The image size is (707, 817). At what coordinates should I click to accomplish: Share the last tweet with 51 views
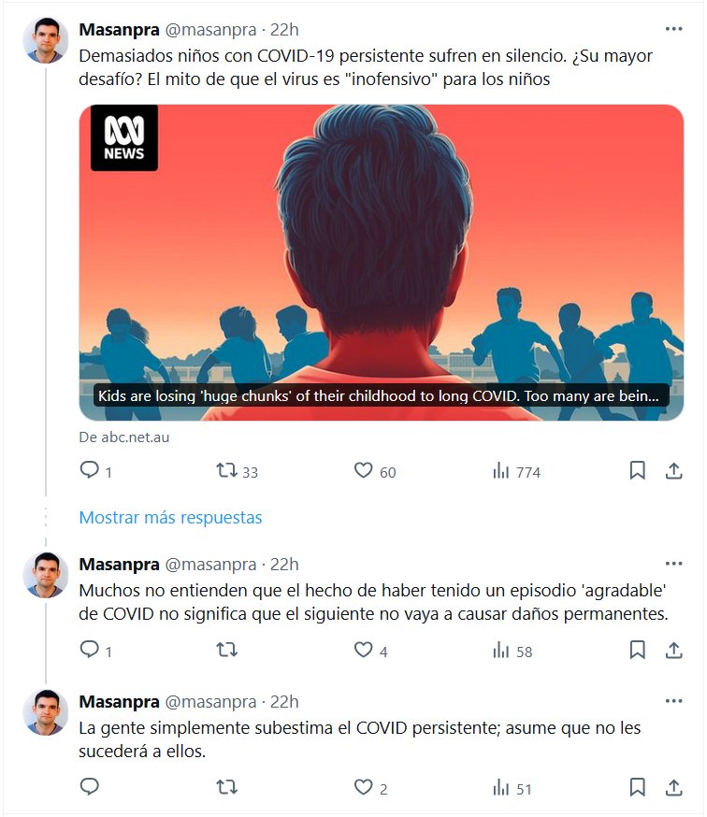click(673, 787)
